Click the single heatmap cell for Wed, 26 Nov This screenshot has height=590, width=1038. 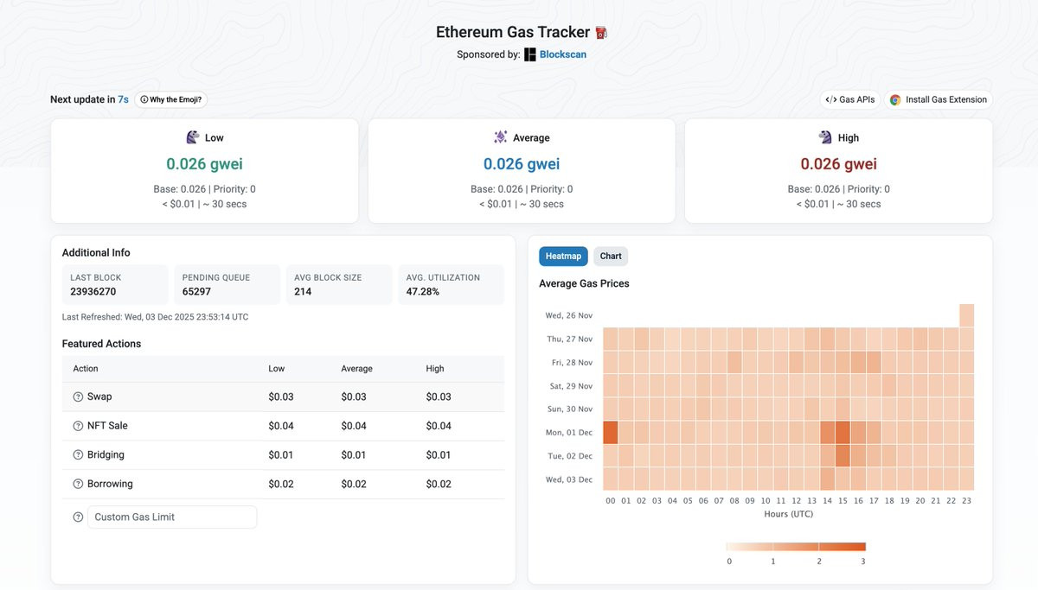966,315
